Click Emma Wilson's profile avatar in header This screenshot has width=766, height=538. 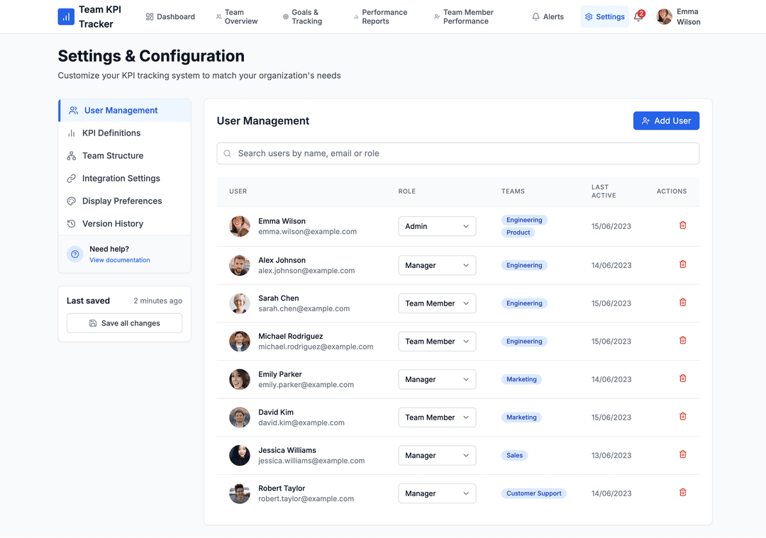point(665,17)
